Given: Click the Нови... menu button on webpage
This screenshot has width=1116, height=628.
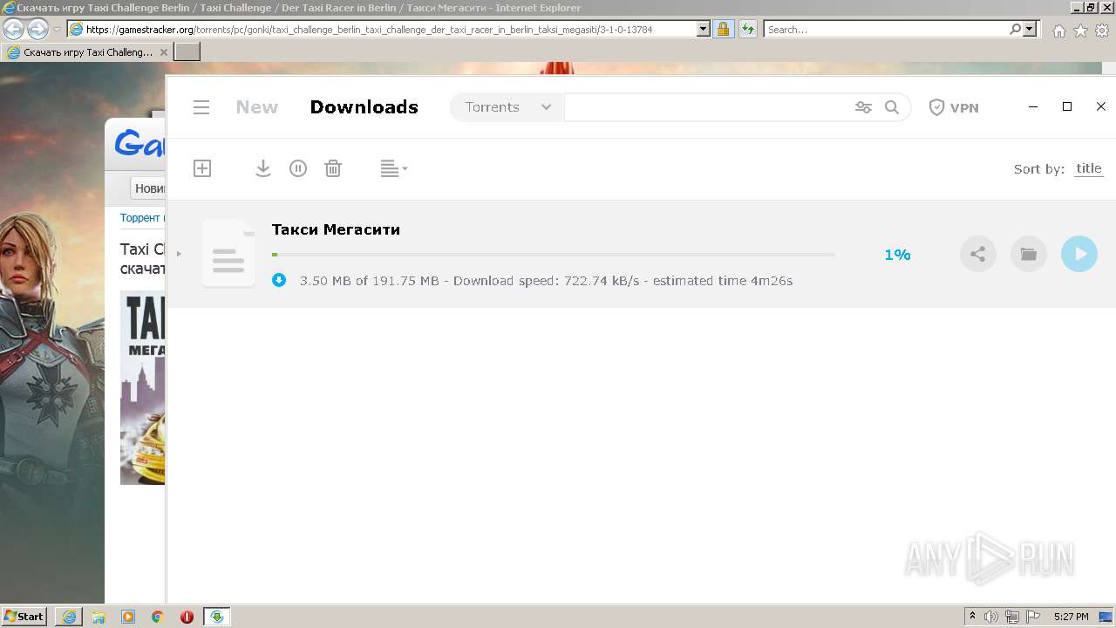Looking at the screenshot, I should [149, 188].
